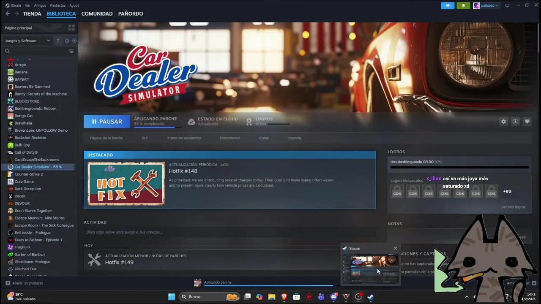This screenshot has height=304, width=541.
Task: Go to the TIENDA tab
Action: click(32, 14)
